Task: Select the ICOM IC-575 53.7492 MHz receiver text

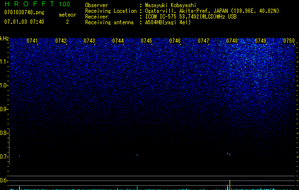Action: tap(191, 17)
